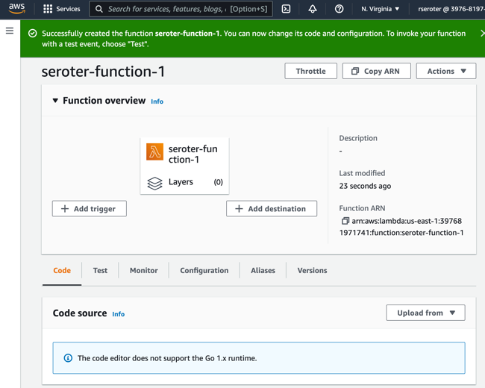Image resolution: width=485 pixels, height=388 pixels.
Task: Toggle the hamburger side navigation menu
Action: click(x=10, y=31)
